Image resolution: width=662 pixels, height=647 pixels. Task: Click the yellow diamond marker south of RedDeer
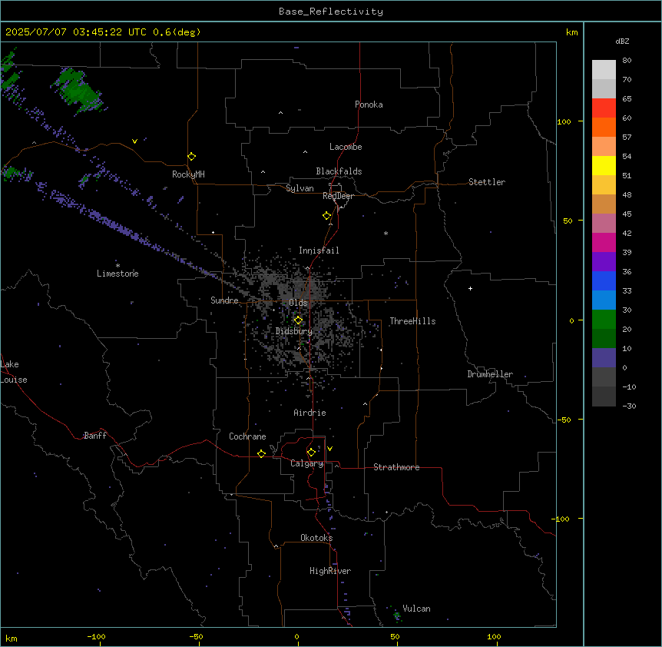click(x=326, y=216)
